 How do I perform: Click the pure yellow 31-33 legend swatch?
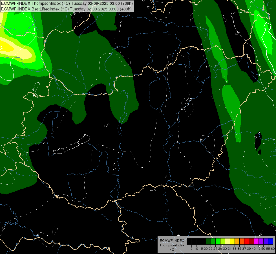coord(232,241)
